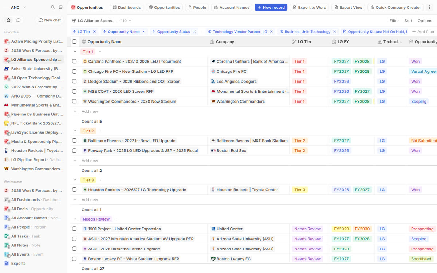This screenshot has height=273, width=437.
Task: Open All Dashboards in workspace
Action: coord(33,200)
